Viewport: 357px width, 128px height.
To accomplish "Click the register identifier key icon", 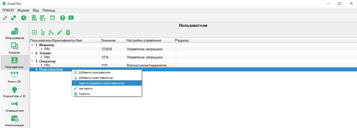I will [51, 32].
